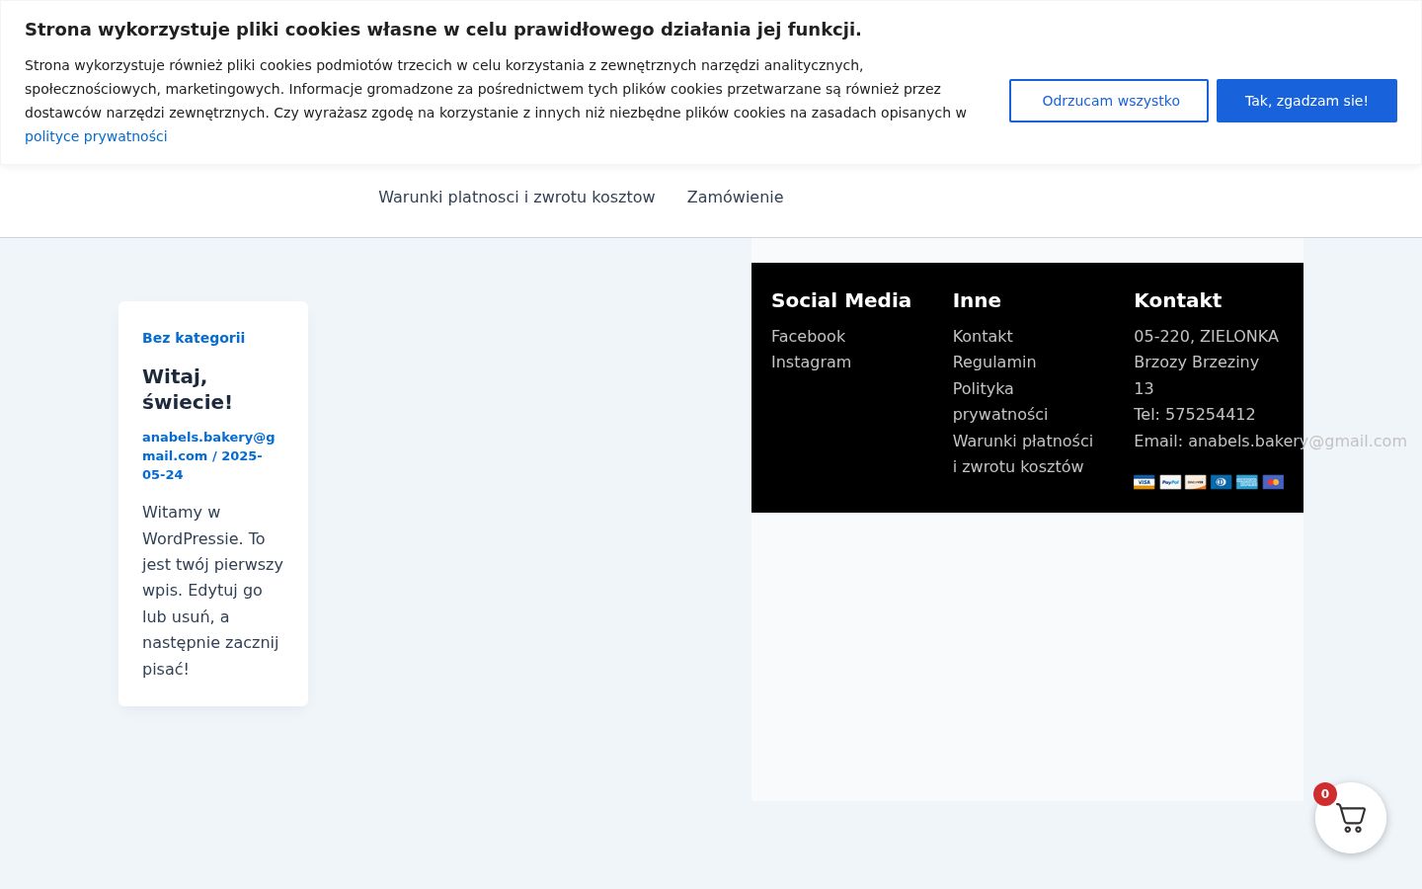
Task: Click the Inne footer heading
Action: point(977,300)
